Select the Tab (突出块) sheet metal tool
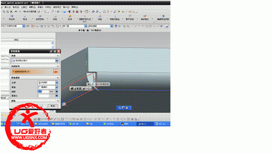This screenshot has height=154, width=272. 12,18
